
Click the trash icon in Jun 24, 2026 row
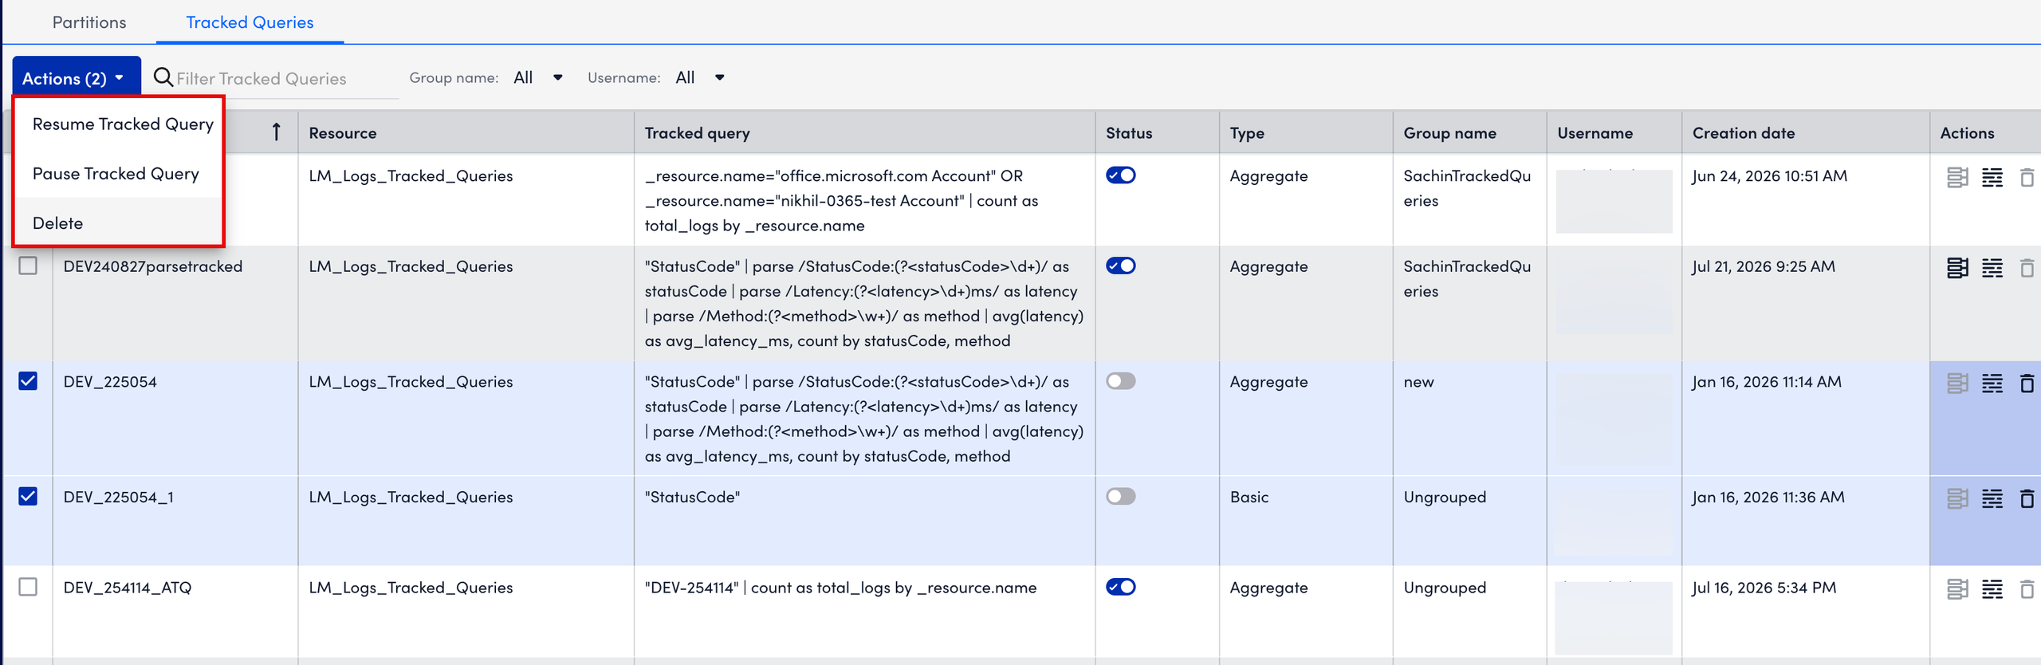pos(2027,177)
